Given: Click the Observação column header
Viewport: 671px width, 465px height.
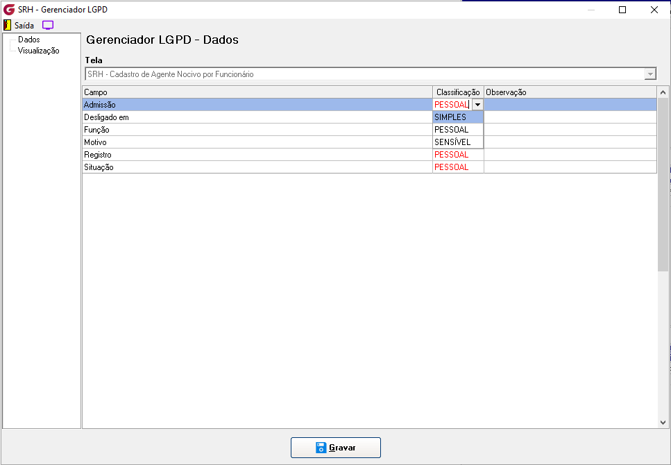Looking at the screenshot, I should [570, 92].
